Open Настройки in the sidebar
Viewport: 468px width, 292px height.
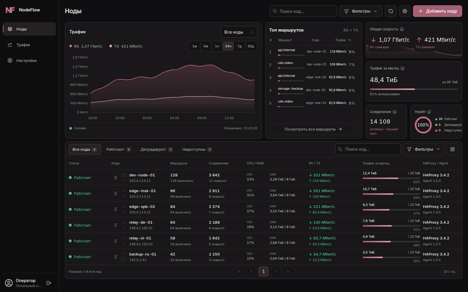tap(29, 60)
